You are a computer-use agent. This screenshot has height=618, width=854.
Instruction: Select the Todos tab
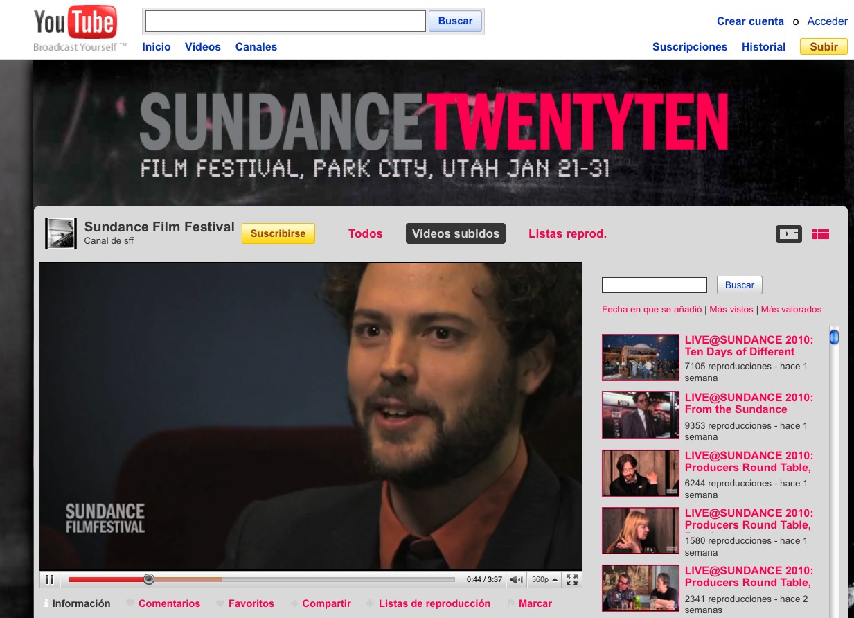(x=366, y=233)
